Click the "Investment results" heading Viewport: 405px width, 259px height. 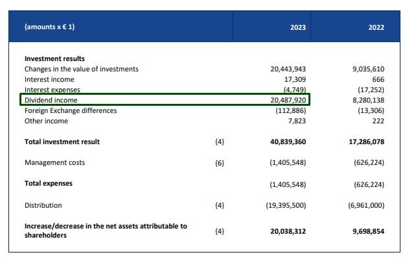click(x=54, y=58)
